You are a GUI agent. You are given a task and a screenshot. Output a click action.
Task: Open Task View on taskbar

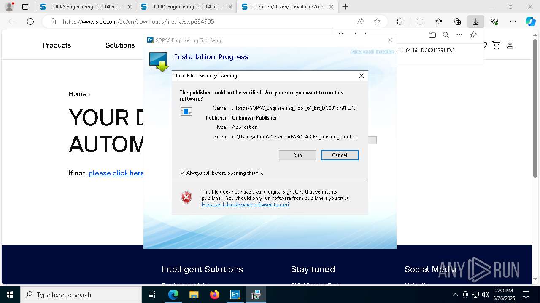coord(152,295)
